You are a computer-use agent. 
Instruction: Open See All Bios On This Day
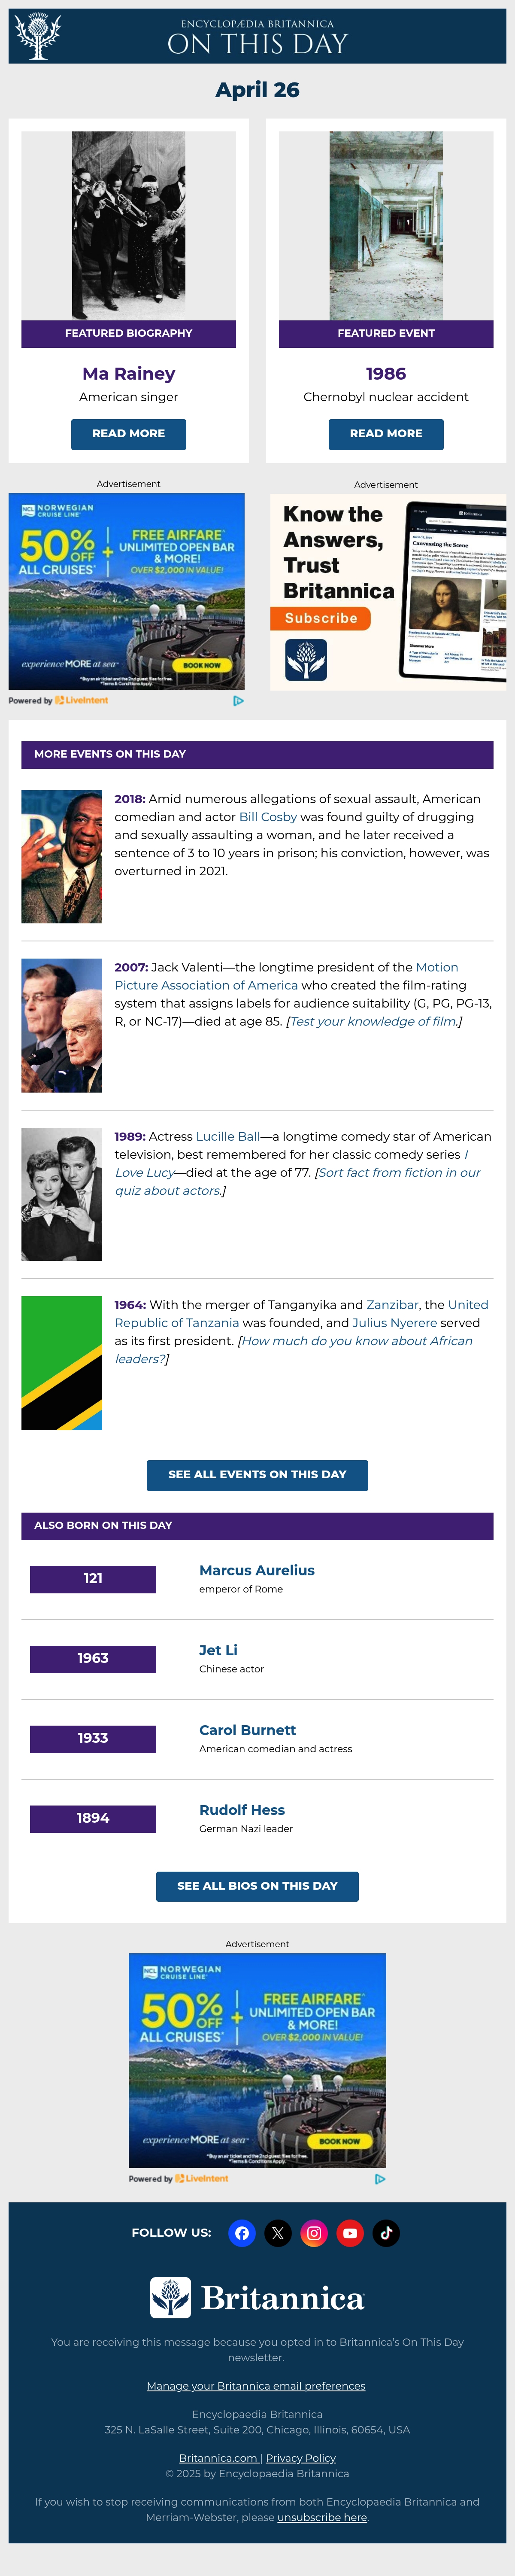click(257, 1886)
